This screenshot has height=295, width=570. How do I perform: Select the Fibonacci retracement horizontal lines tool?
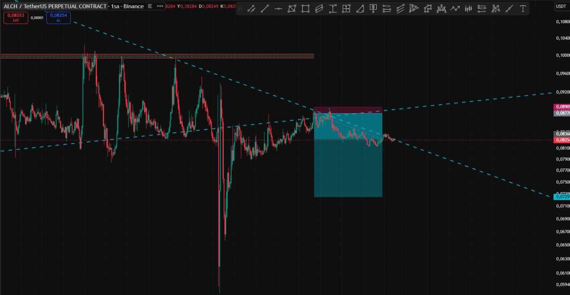(387, 8)
